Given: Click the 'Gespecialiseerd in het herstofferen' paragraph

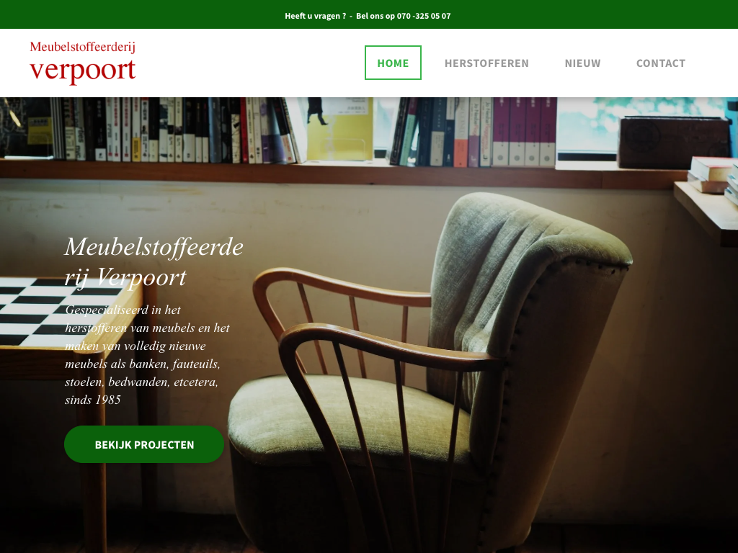Looking at the screenshot, I should (147, 354).
